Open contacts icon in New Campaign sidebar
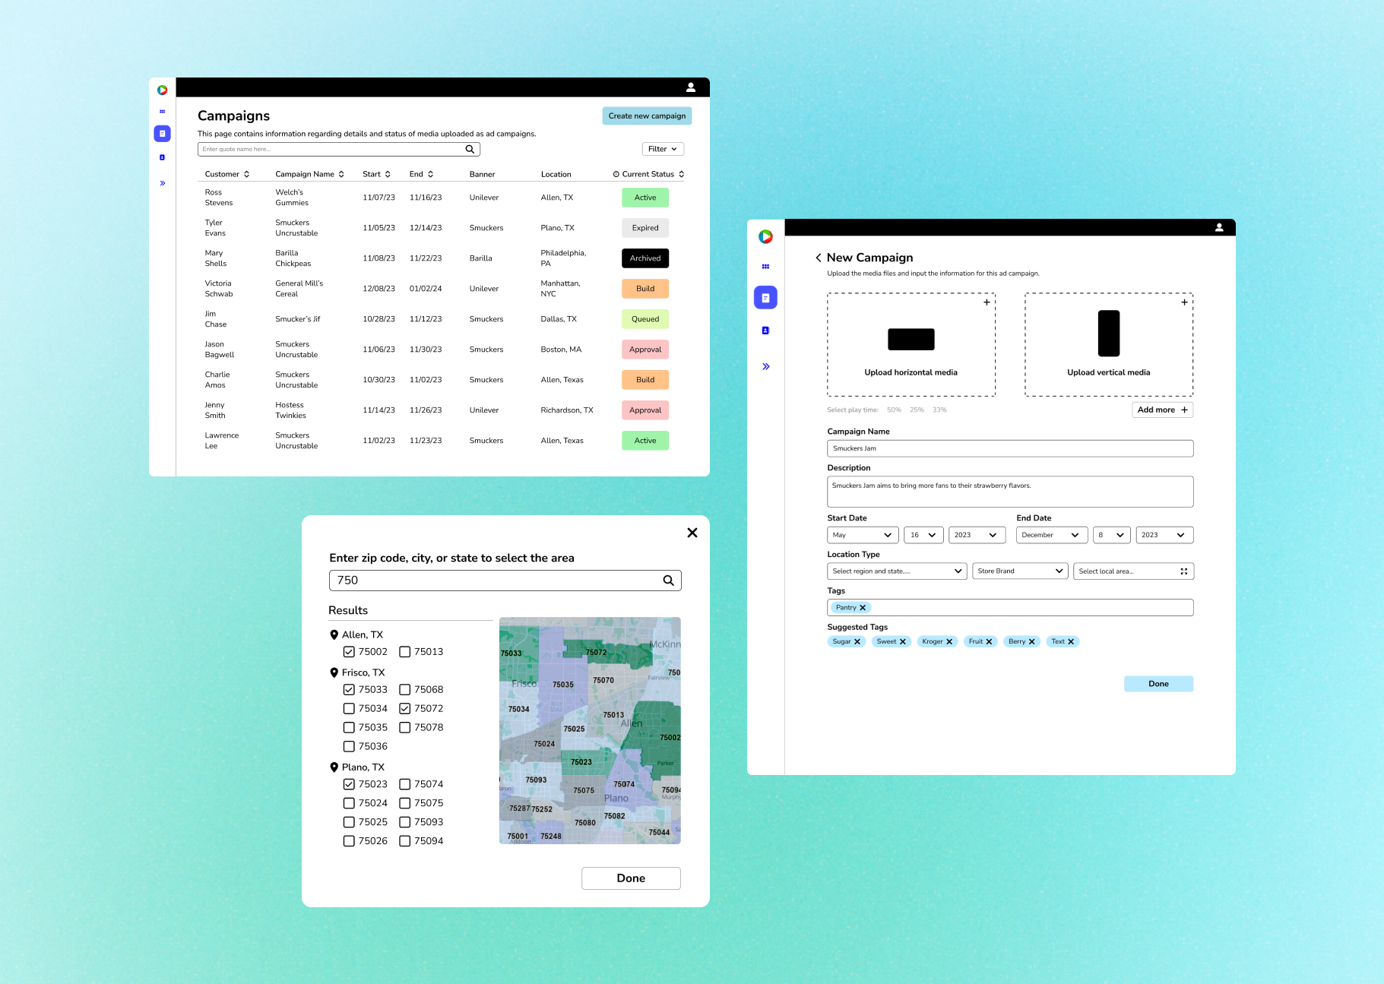The image size is (1384, 984). point(765,331)
